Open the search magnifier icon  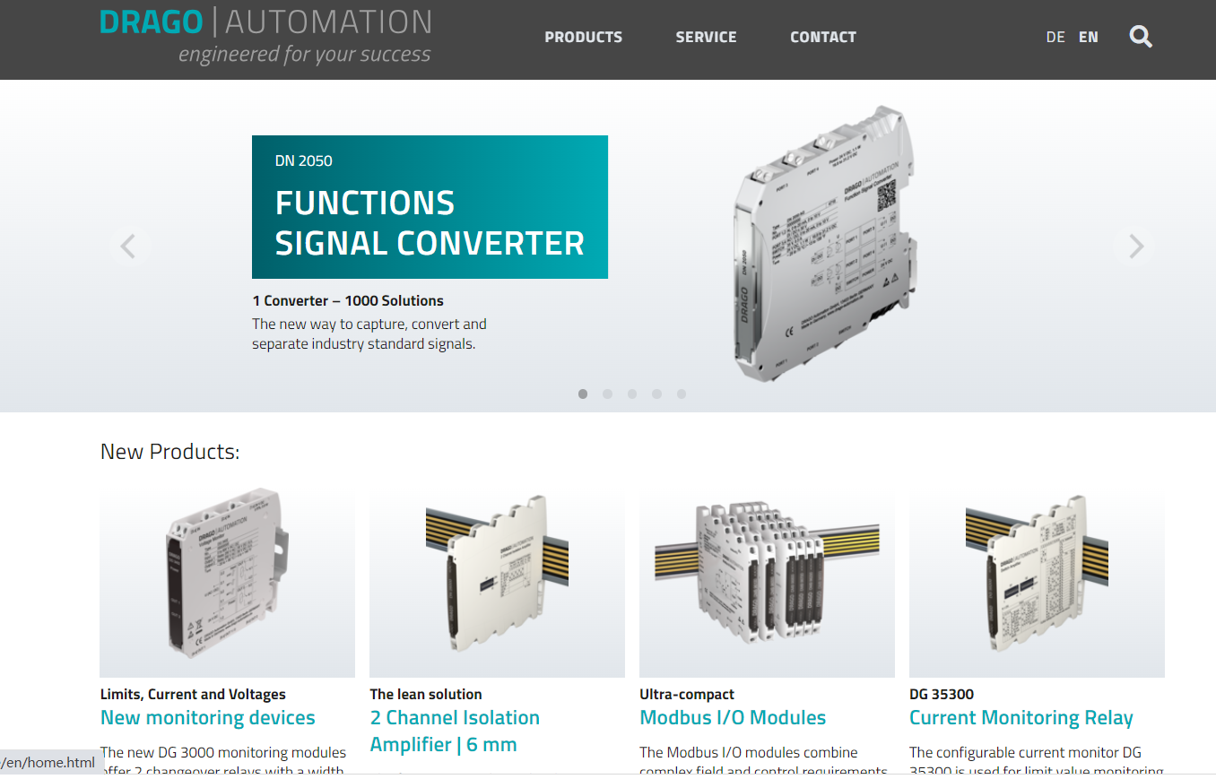coord(1141,37)
